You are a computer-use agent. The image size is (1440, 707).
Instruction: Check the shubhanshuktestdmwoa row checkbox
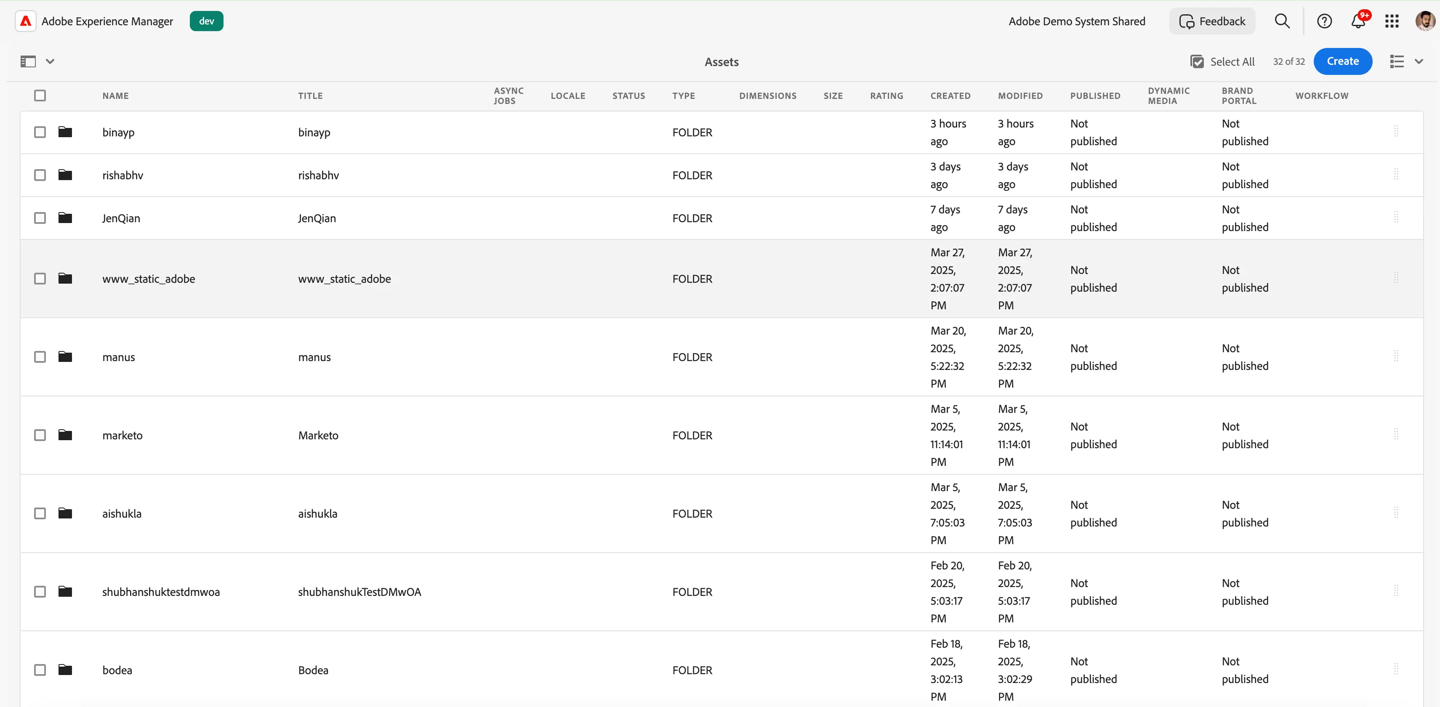coord(40,591)
